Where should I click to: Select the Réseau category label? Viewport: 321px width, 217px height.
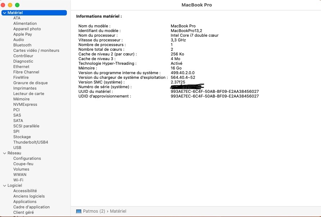(x=14, y=153)
